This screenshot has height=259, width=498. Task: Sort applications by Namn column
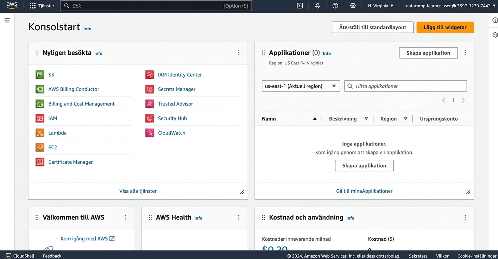pyautogui.click(x=289, y=119)
